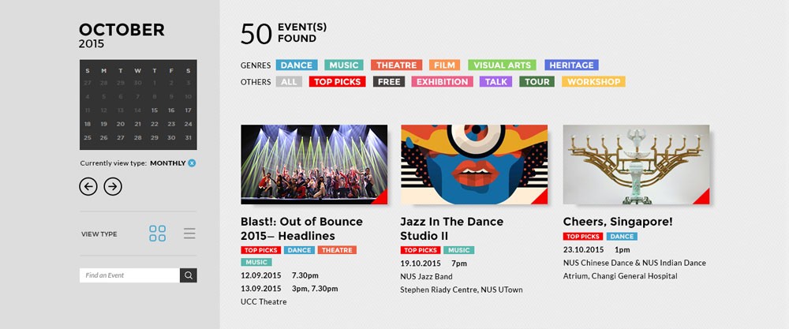Image resolution: width=789 pixels, height=329 pixels.
Task: Show only TOP PICKS events
Action: (337, 81)
